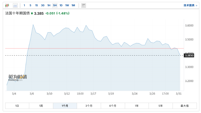Viewport: 201px width, 113px height.
Task: Switch to the 1W interval
Action: pyautogui.click(x=67, y=5)
